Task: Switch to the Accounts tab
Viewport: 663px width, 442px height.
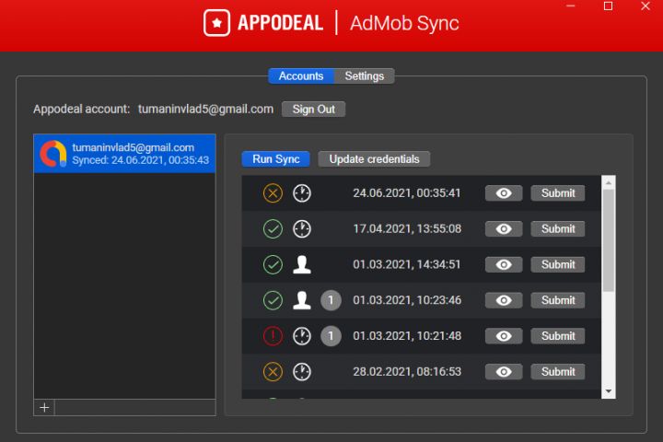Action: 300,76
